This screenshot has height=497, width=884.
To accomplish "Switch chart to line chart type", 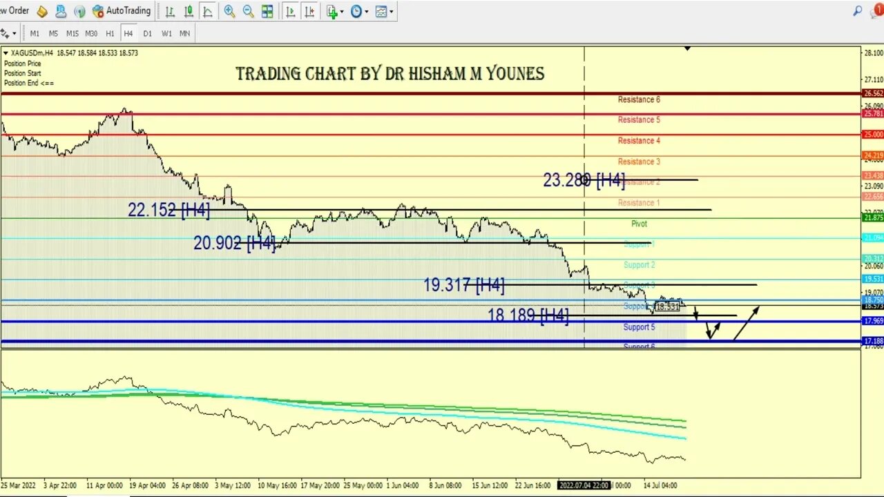I will point(207,11).
